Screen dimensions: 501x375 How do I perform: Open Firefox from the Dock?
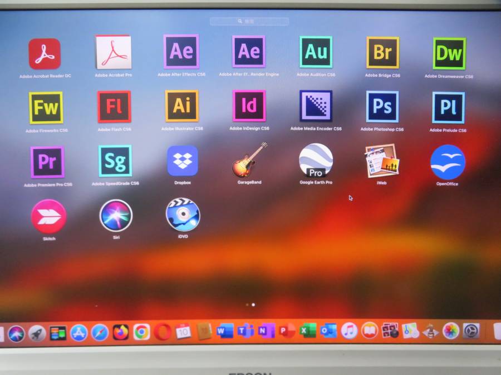tap(120, 333)
